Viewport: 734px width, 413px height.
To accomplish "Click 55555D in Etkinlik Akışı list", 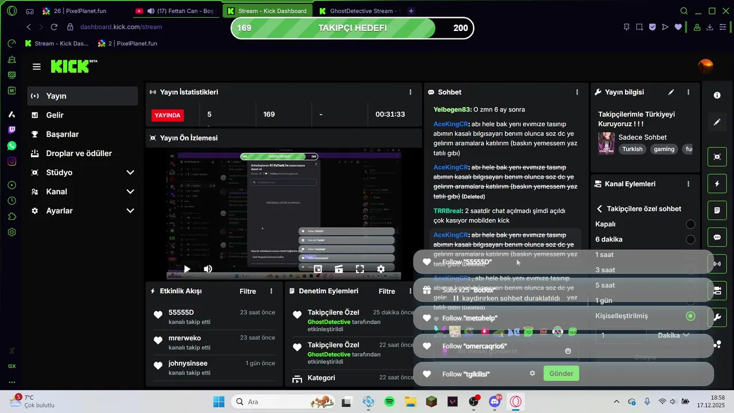I will tap(181, 313).
